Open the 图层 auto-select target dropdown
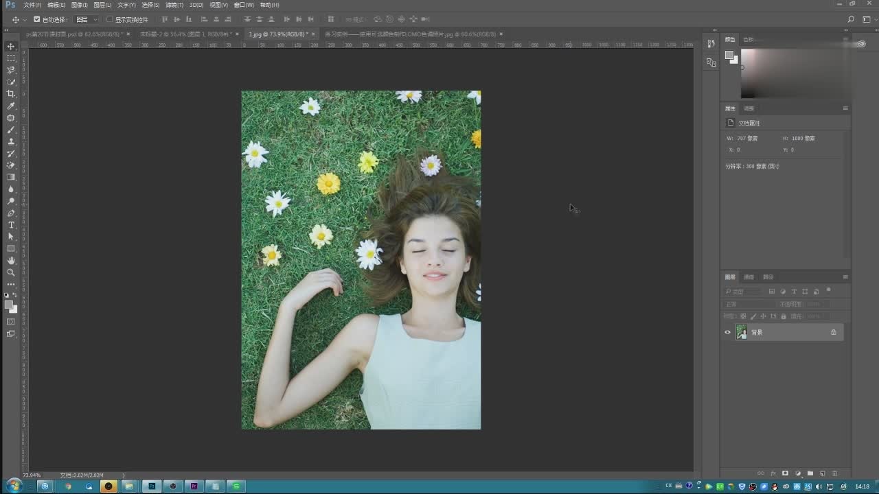Image resolution: width=879 pixels, height=494 pixels. click(x=86, y=19)
